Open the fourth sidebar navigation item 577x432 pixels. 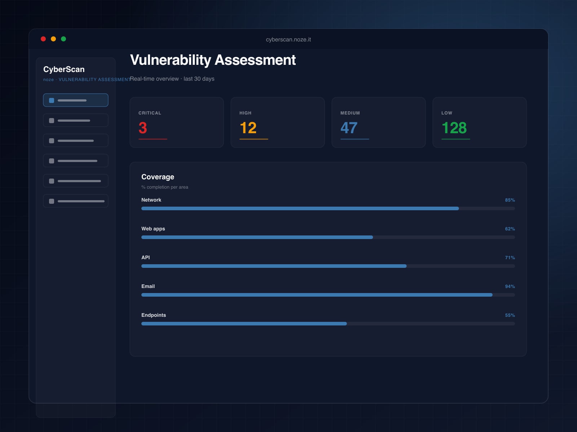tap(75, 161)
